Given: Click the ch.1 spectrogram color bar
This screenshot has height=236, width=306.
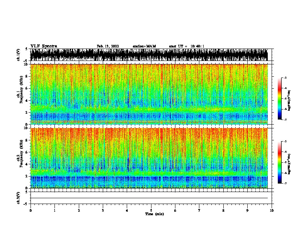Looking at the screenshot, I should pos(279,99).
